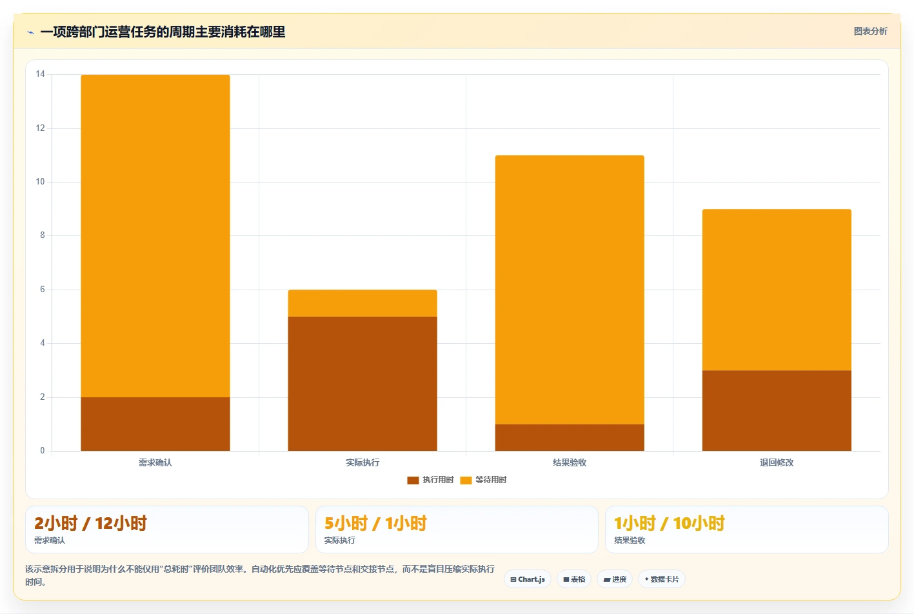
Task: Select the 数据卡片 chip
Action: [x=662, y=579]
